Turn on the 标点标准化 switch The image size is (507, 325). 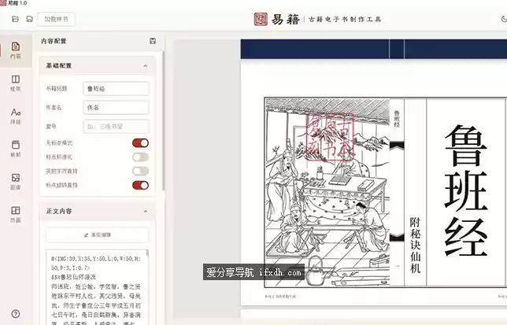click(x=140, y=157)
